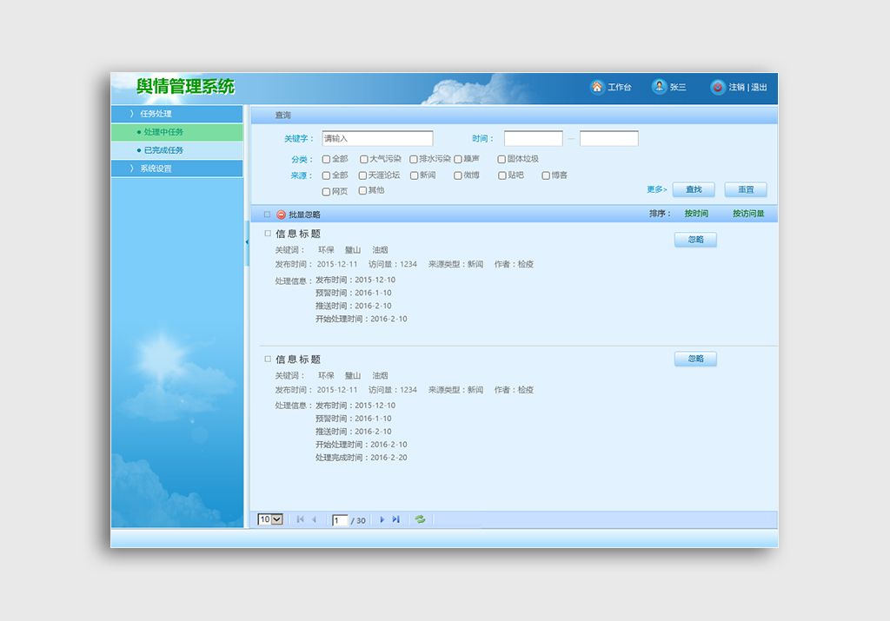Click the 退出 link
The height and width of the screenshot is (621, 890).
(x=760, y=88)
